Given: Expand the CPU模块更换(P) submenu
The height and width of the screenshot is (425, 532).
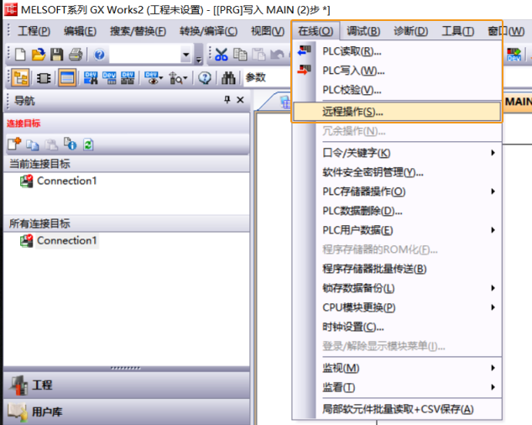Looking at the screenshot, I should point(397,307).
